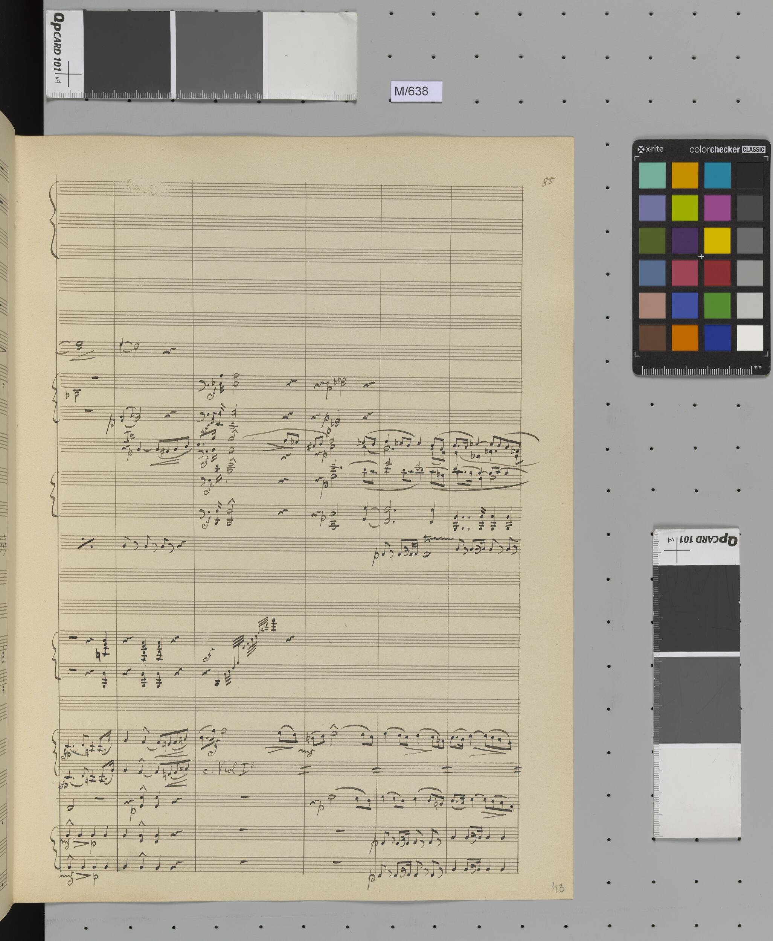The image size is (773, 941).
Task: Click the x-rite logo on colorchecker
Action: [651, 149]
